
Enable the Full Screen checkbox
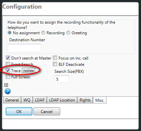click(x=8, y=77)
